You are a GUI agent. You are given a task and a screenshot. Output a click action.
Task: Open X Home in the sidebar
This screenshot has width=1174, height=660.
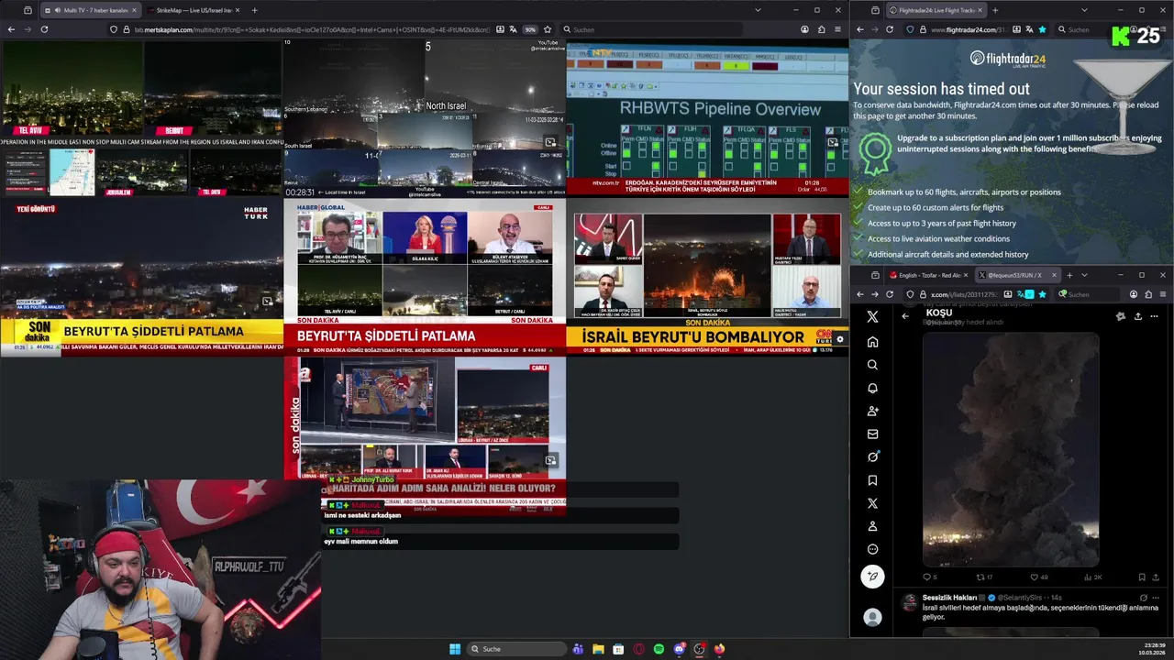click(x=872, y=342)
